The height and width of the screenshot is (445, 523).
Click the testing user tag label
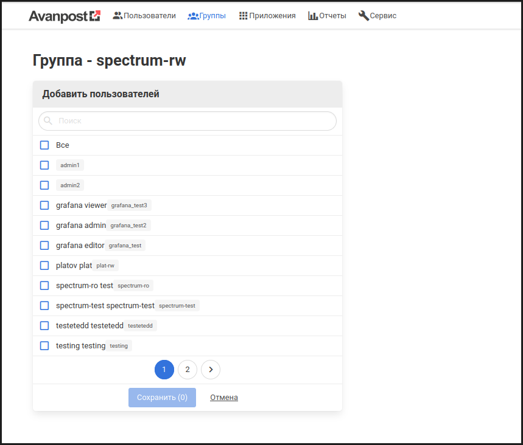click(119, 346)
